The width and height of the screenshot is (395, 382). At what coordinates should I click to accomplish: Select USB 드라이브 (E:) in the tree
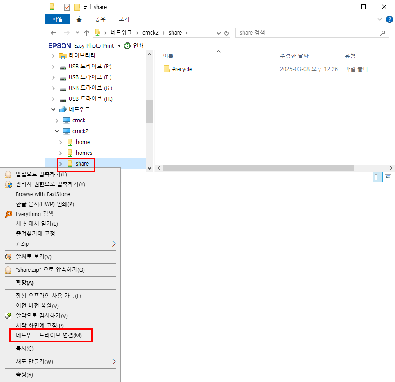pyautogui.click(x=90, y=67)
